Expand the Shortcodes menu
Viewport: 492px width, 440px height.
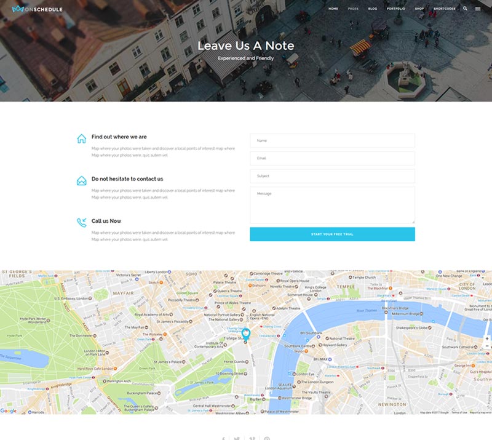pyautogui.click(x=444, y=9)
